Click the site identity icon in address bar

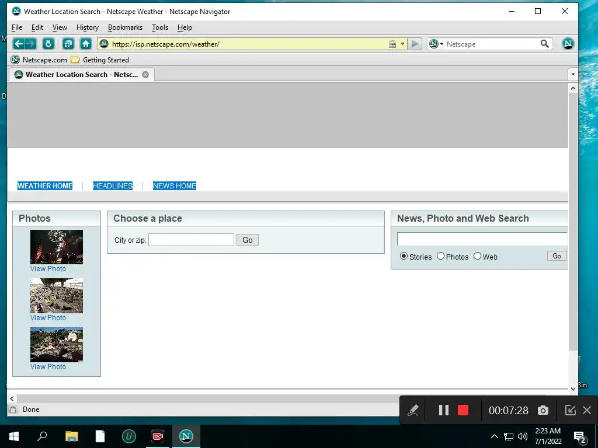point(104,44)
